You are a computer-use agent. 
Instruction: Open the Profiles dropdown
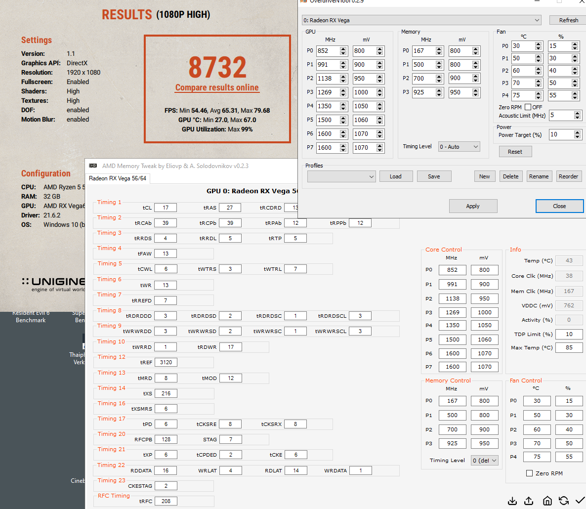[341, 176]
